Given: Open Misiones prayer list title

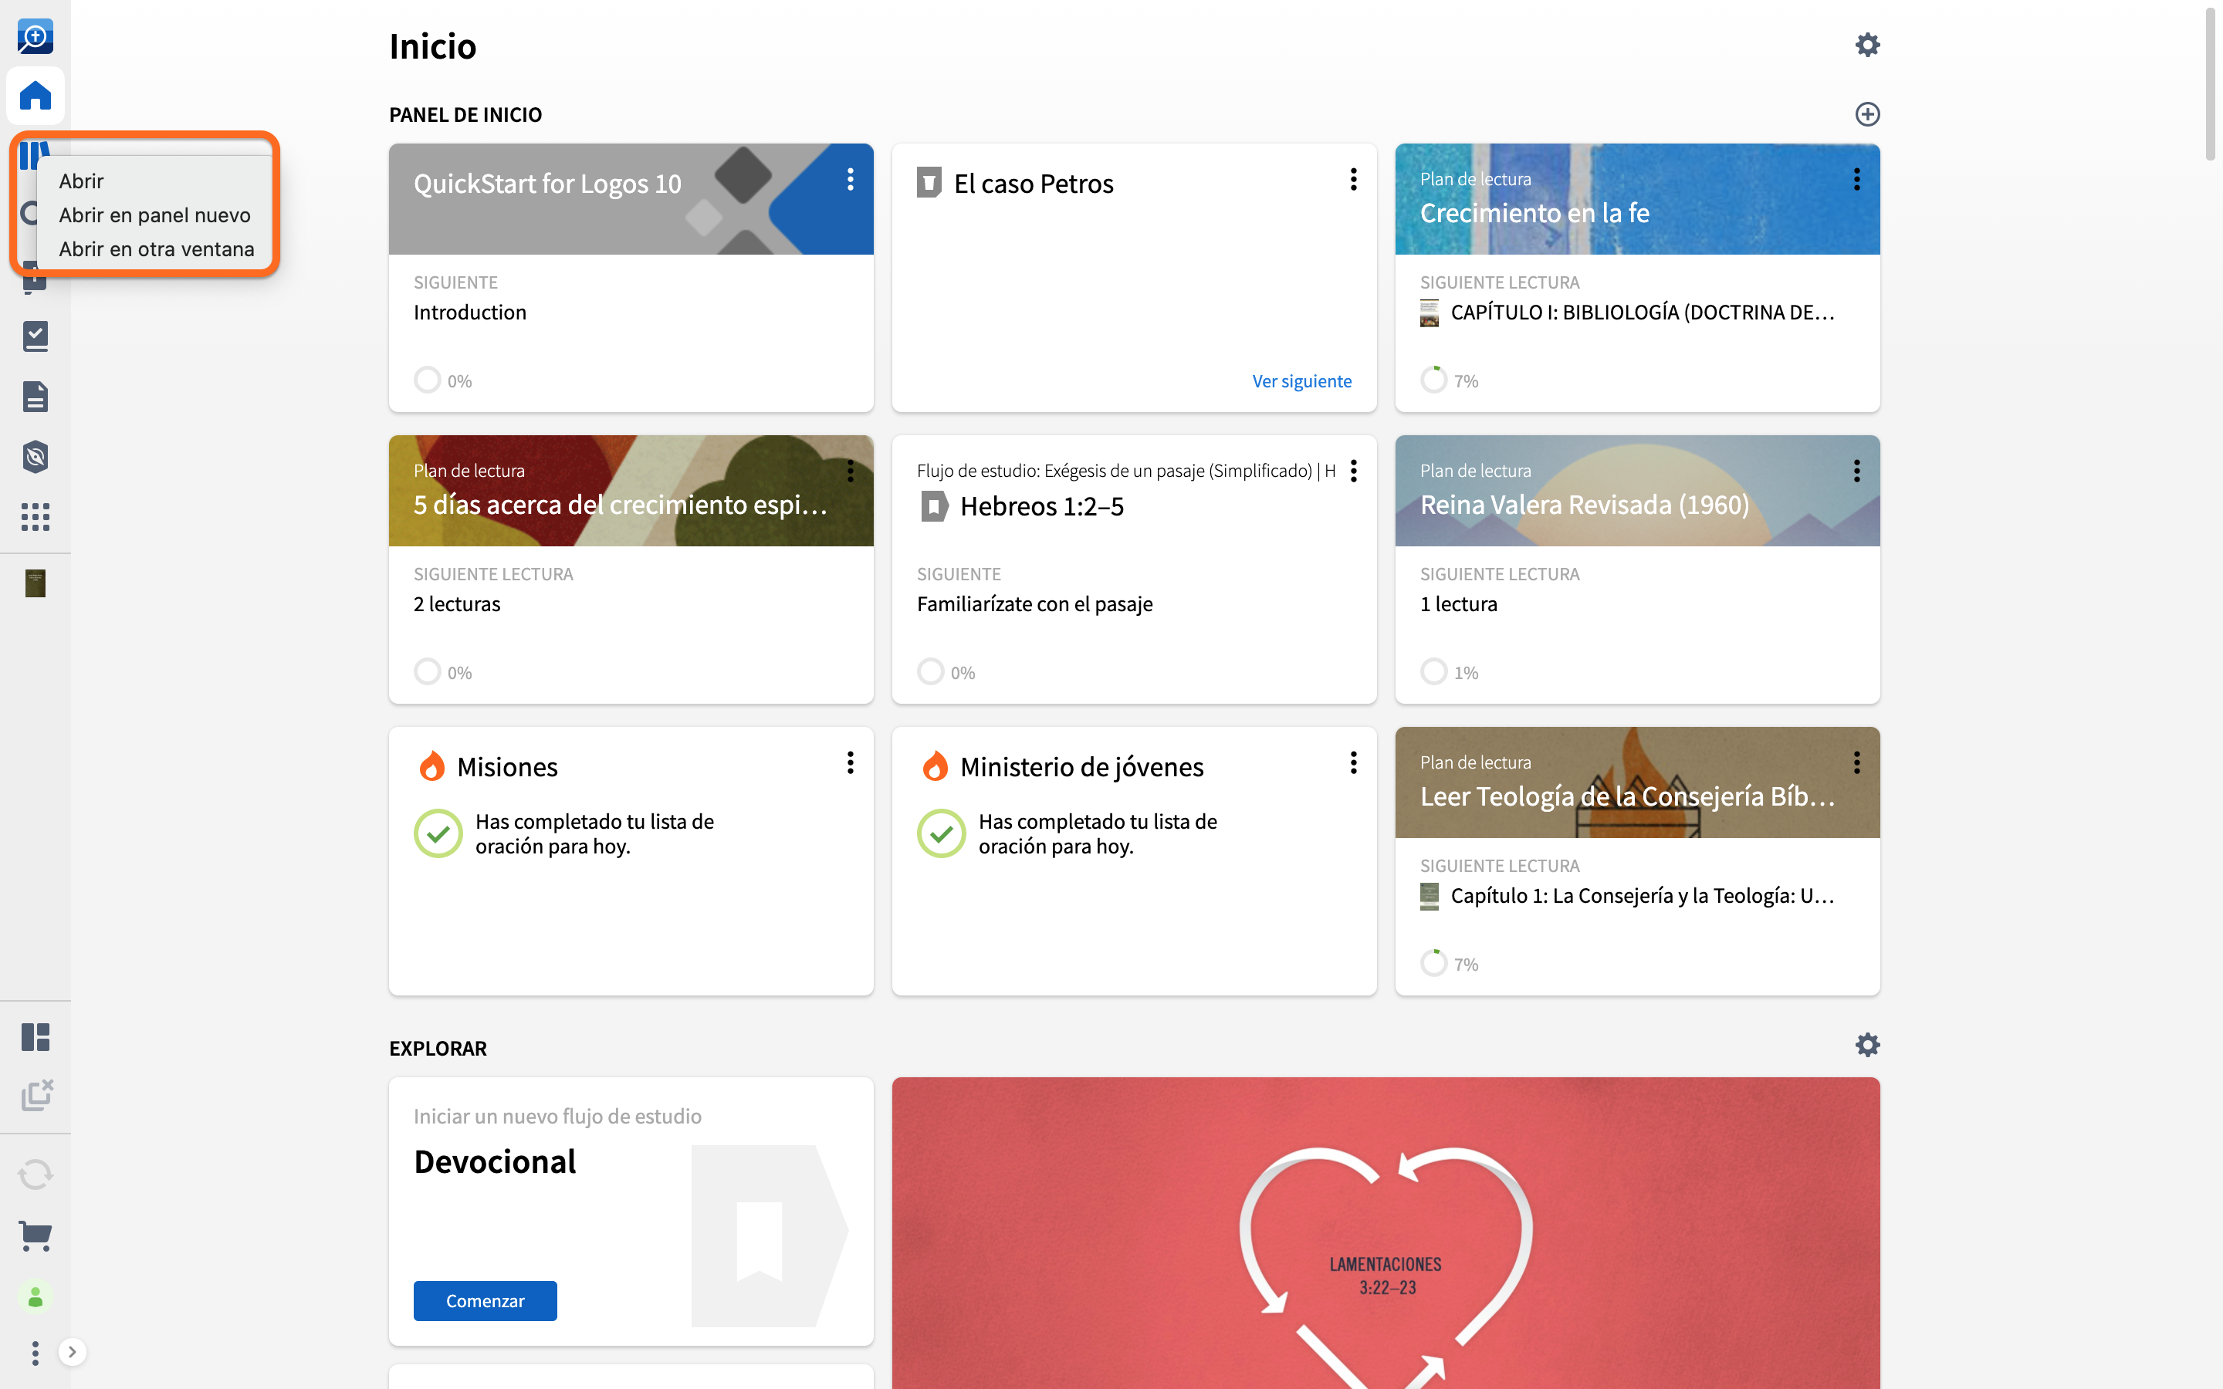Looking at the screenshot, I should point(507,767).
